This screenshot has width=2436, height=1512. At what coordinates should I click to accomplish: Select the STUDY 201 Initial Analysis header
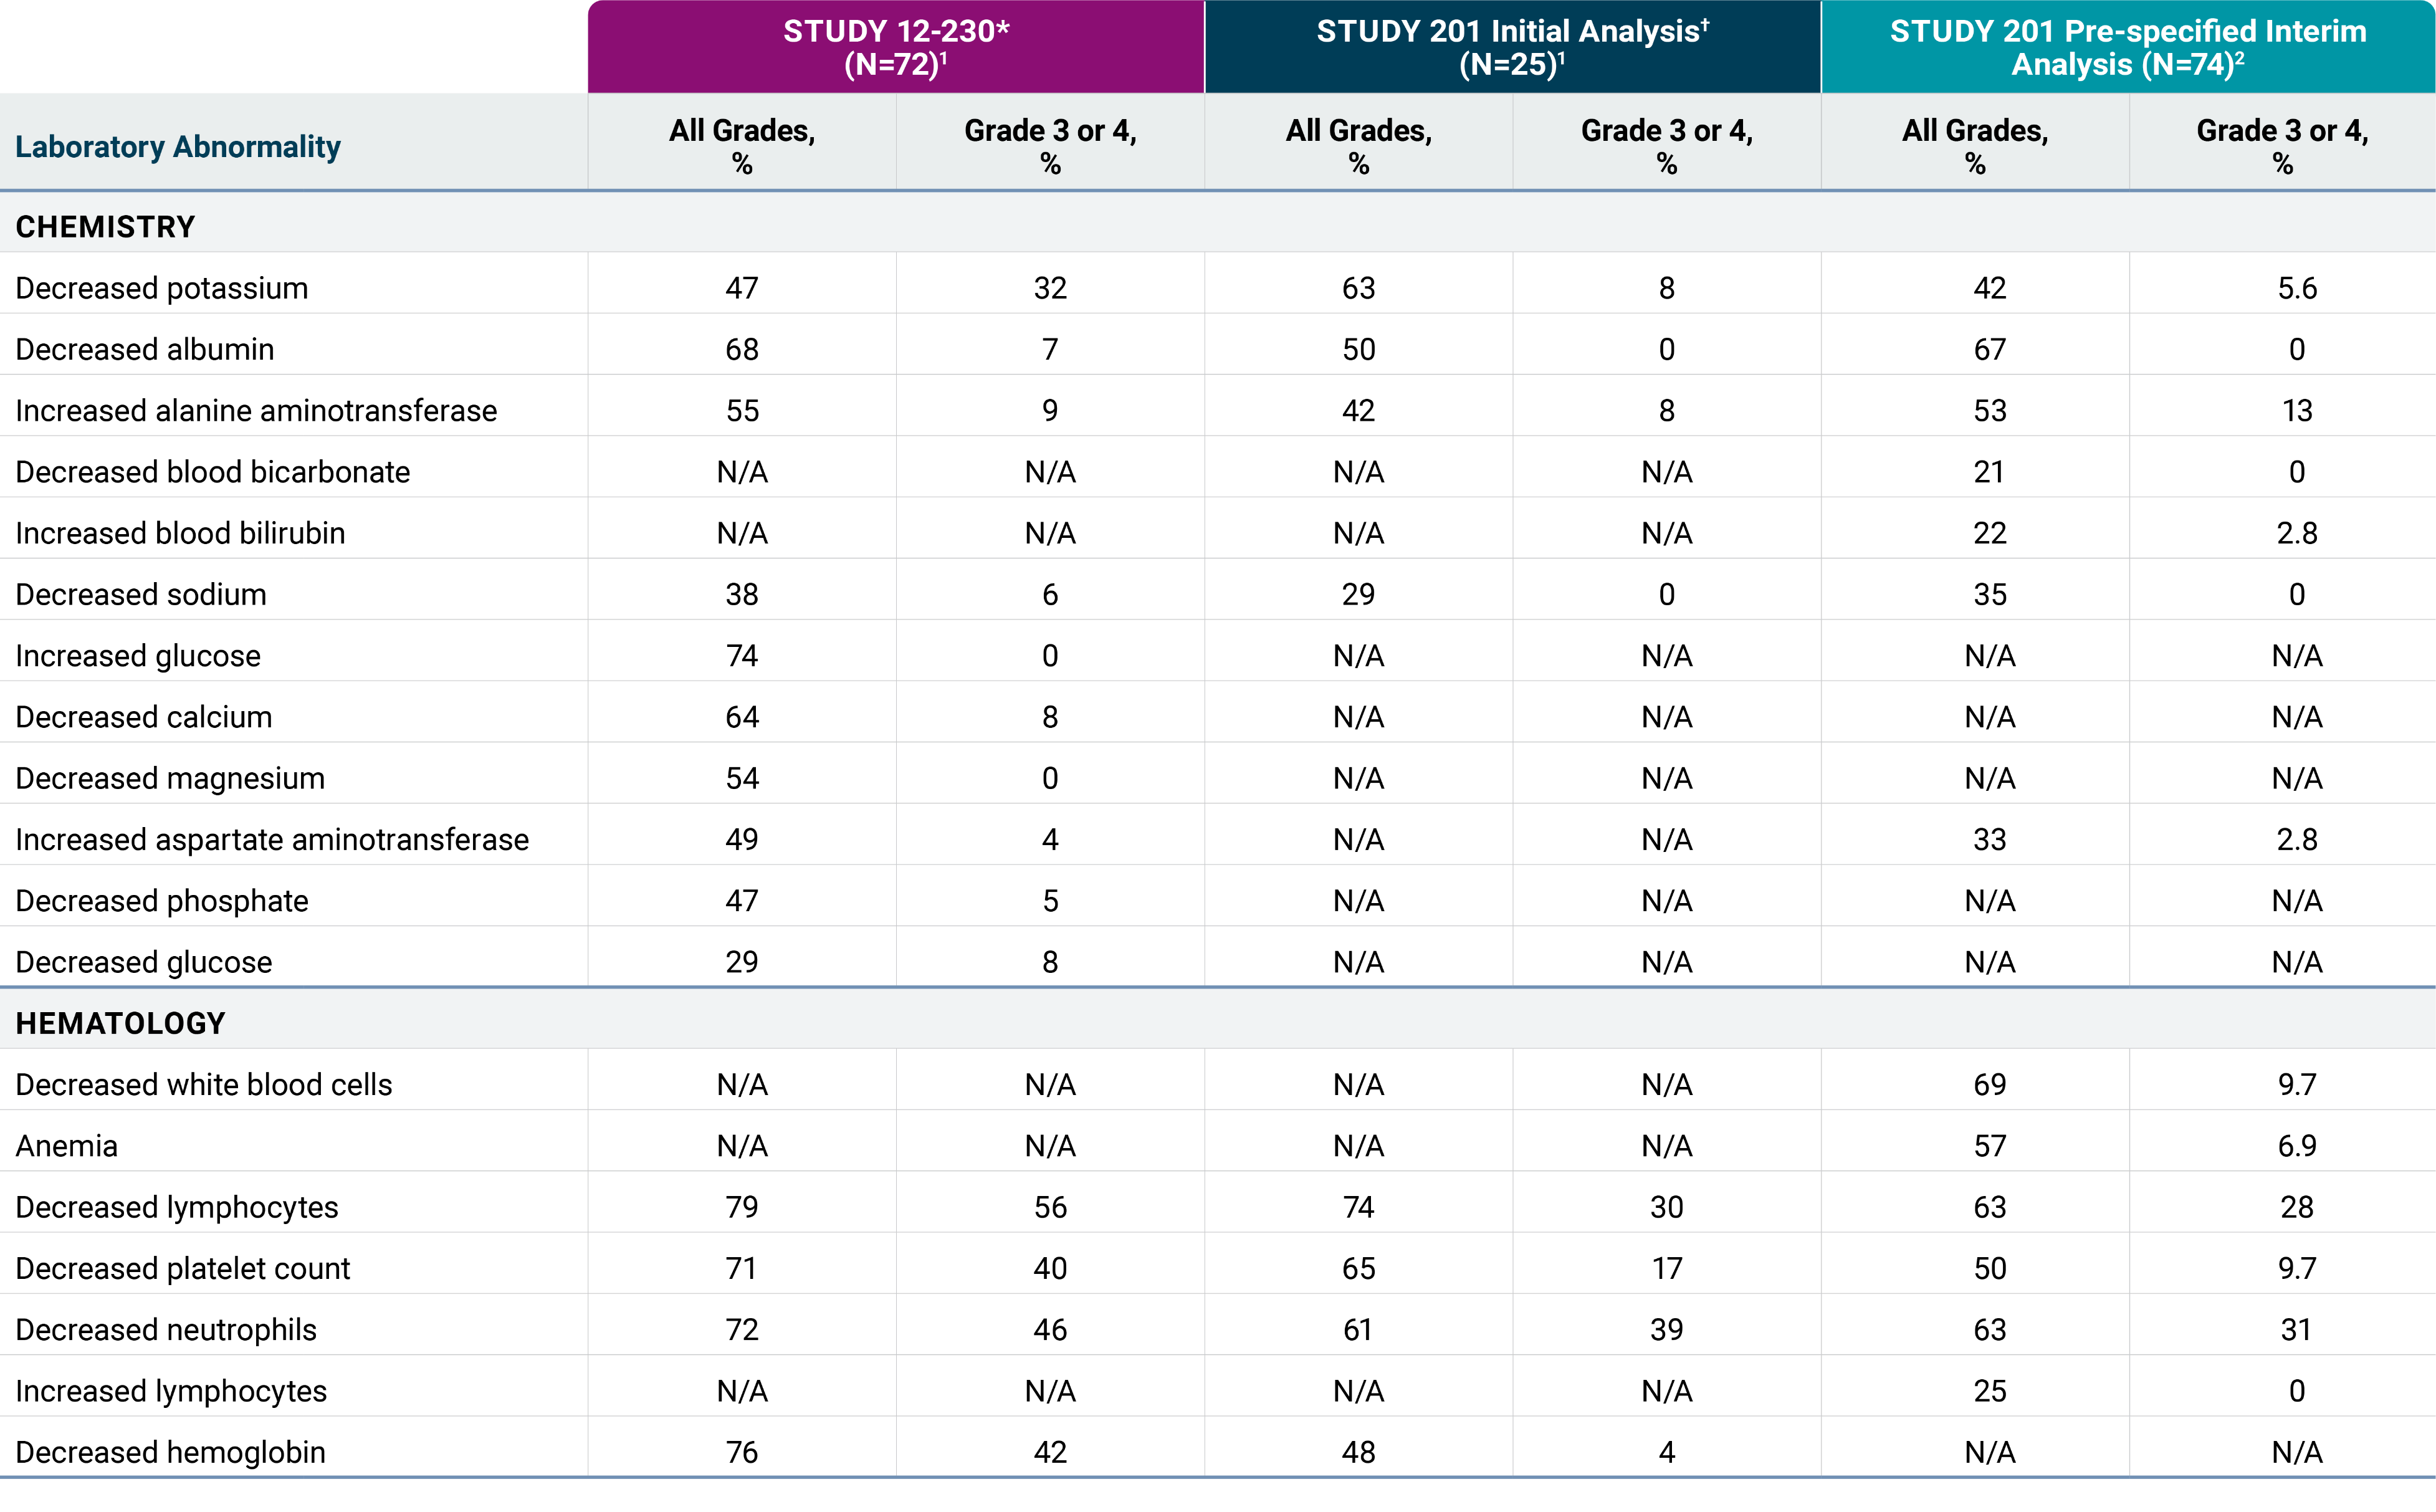(x=1512, y=45)
